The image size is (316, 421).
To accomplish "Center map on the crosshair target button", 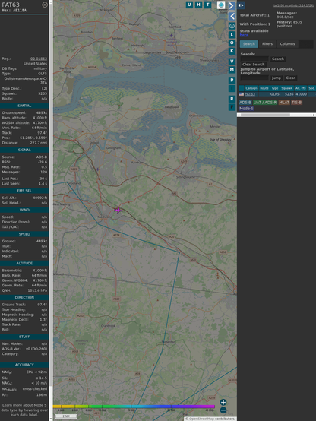I will (x=232, y=26).
